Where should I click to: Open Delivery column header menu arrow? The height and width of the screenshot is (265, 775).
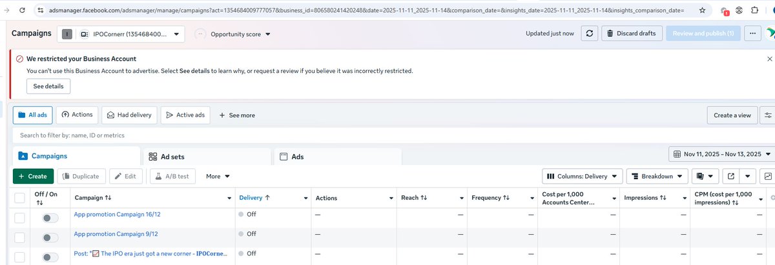(307, 198)
